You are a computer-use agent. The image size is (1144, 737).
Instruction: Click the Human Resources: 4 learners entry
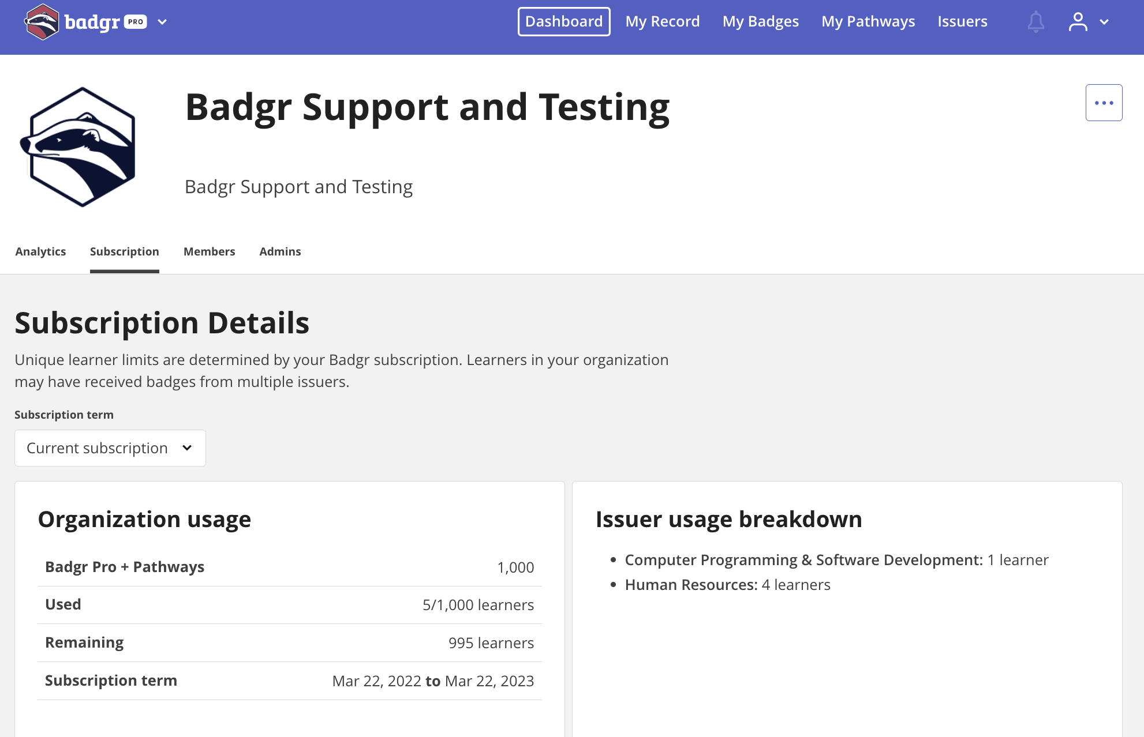point(728,585)
